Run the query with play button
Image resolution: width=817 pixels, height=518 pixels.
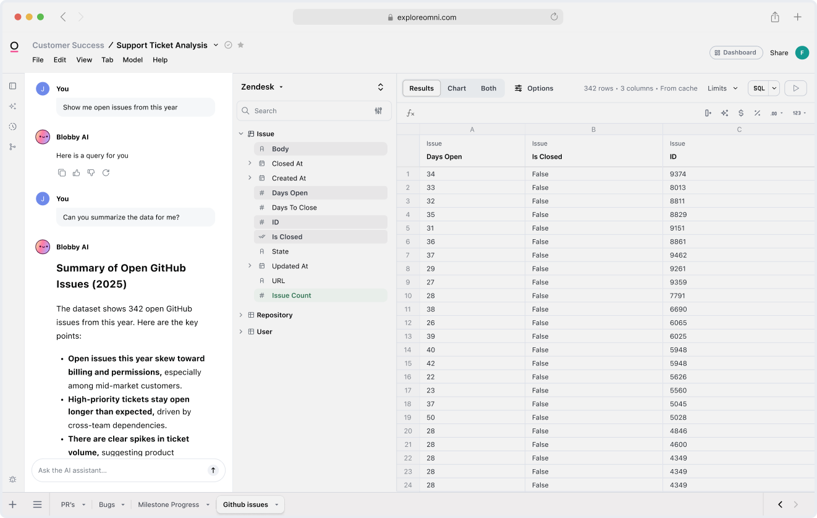pyautogui.click(x=795, y=88)
